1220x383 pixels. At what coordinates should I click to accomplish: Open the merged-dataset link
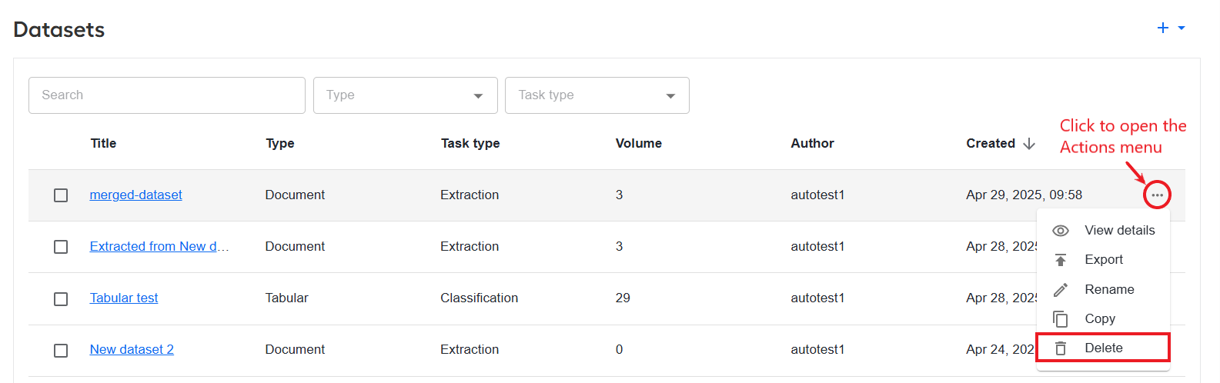(136, 195)
